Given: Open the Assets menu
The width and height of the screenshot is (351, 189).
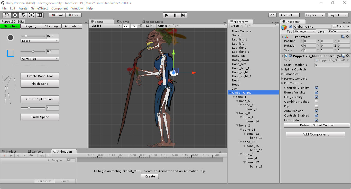Looking at the screenshot, I should 23,8.
